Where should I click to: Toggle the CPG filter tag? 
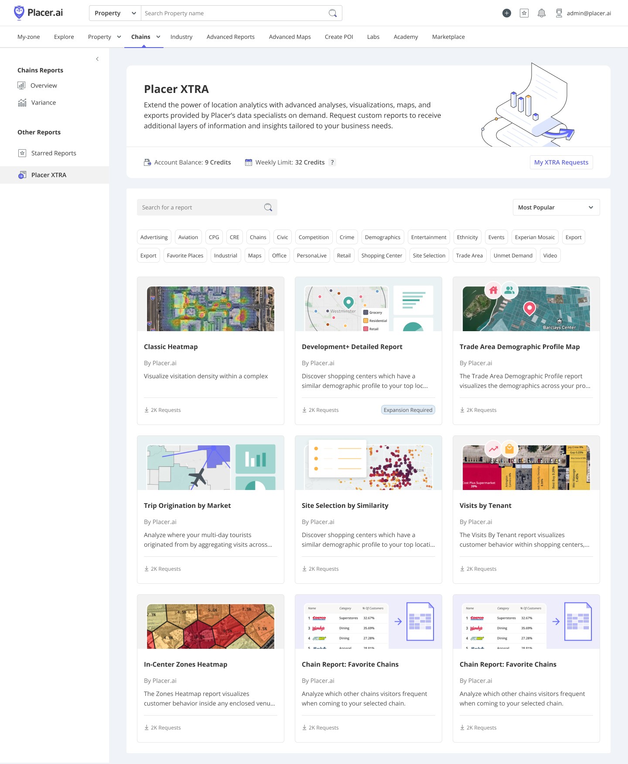point(214,237)
